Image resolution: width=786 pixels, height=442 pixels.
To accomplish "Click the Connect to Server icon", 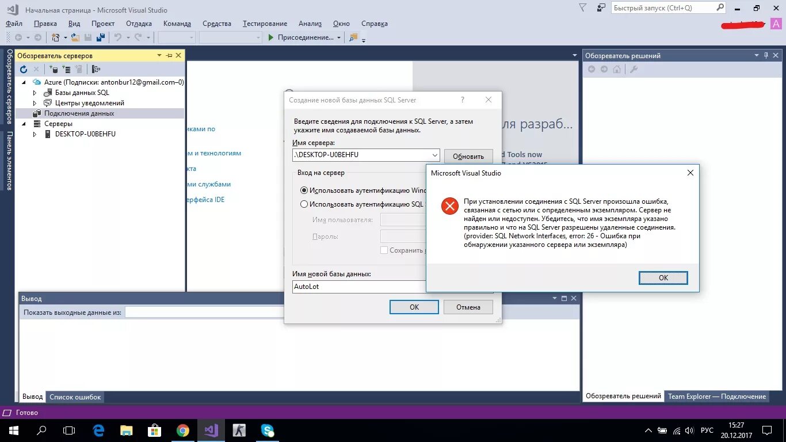I will [x=66, y=69].
